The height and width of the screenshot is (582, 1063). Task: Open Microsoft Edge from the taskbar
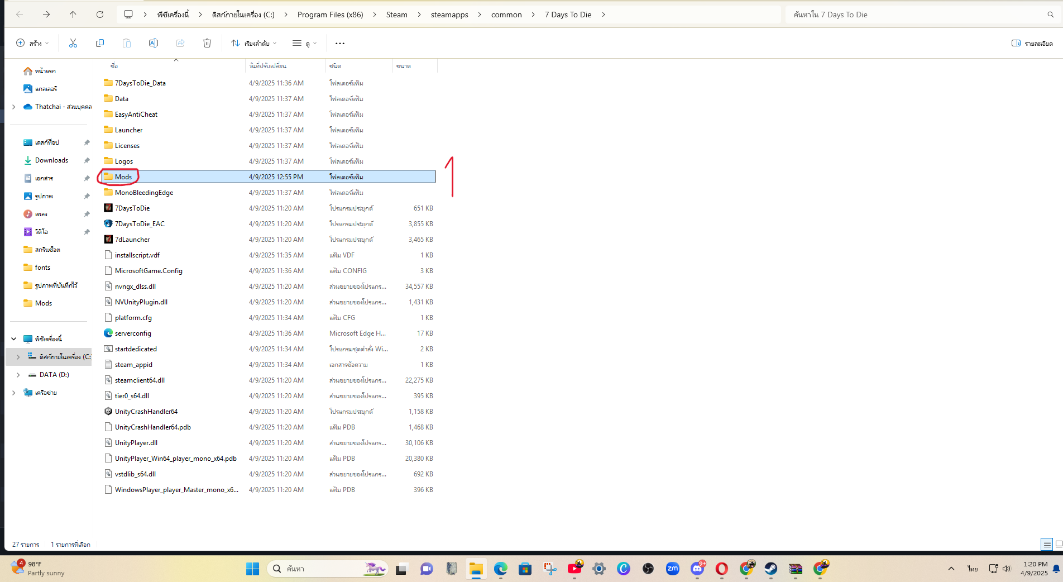pos(501,569)
